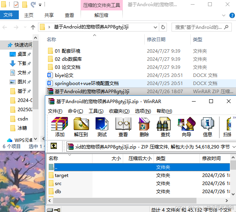Open WinRAR 工具(S) menu
The image size is (236, 212).
(96, 111)
